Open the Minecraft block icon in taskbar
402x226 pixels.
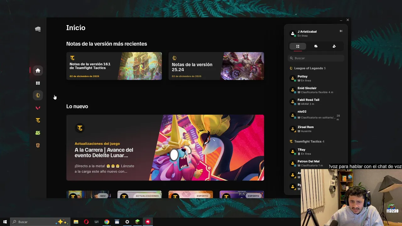coord(137,222)
